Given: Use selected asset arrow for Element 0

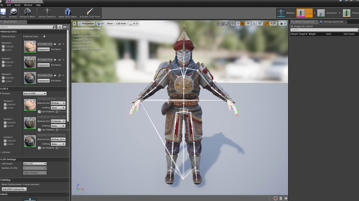Looking at the screenshot, I should pyautogui.click(x=55, y=44).
